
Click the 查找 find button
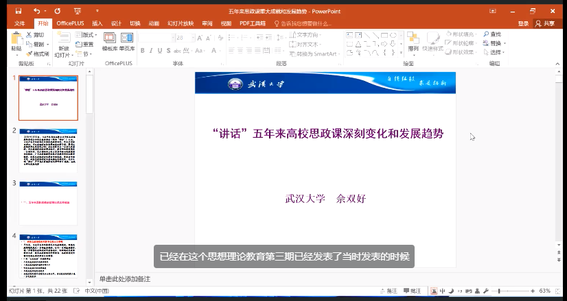coord(492,34)
